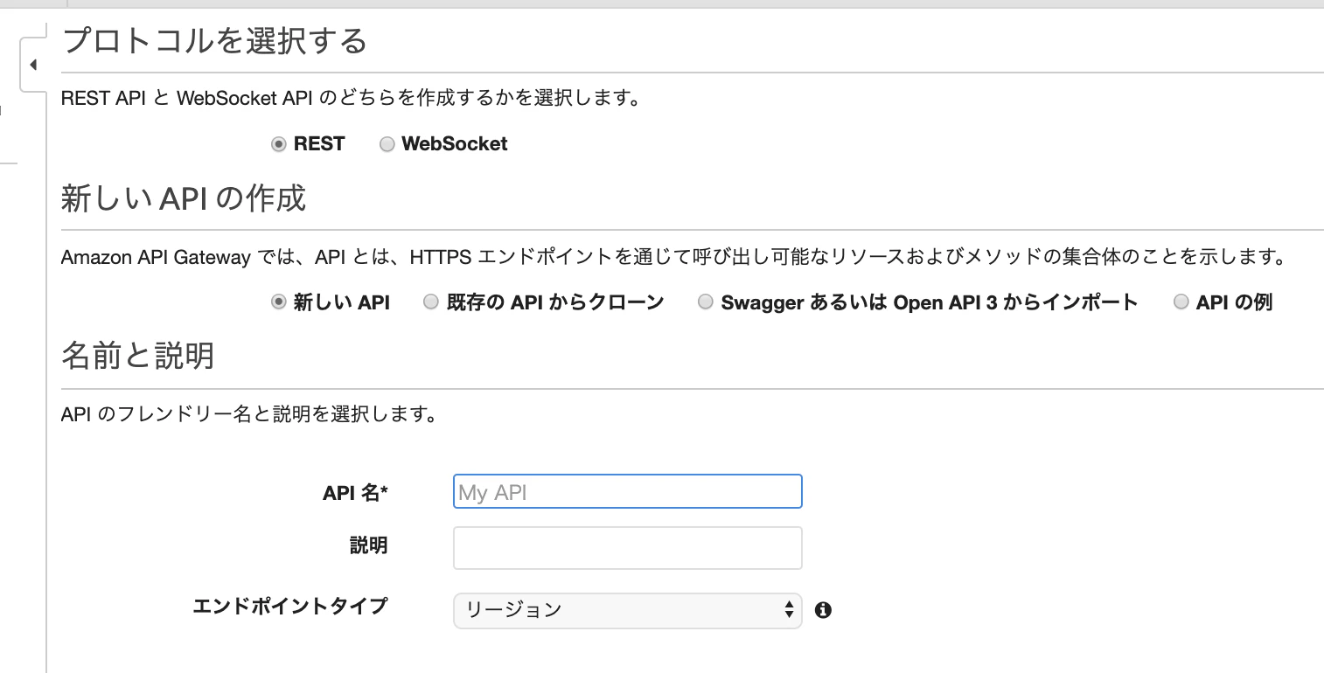Pick the API の例 radio button
The width and height of the screenshot is (1324, 673).
(1181, 302)
